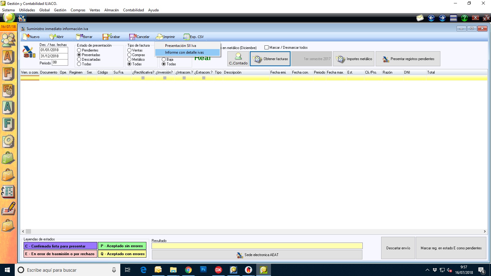
Task: Click the Abrir toolbar button
Action: coord(56,37)
